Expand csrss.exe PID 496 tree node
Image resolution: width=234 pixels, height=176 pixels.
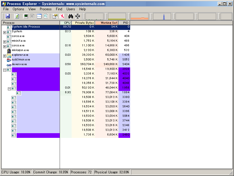pyautogui.click(x=5, y=47)
